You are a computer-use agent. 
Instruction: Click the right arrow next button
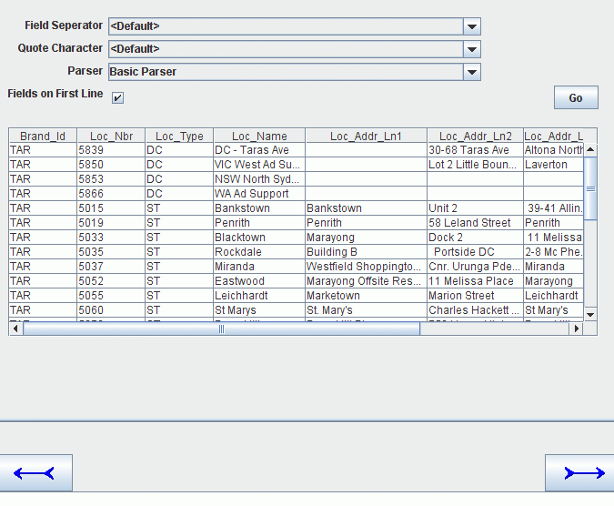[579, 472]
